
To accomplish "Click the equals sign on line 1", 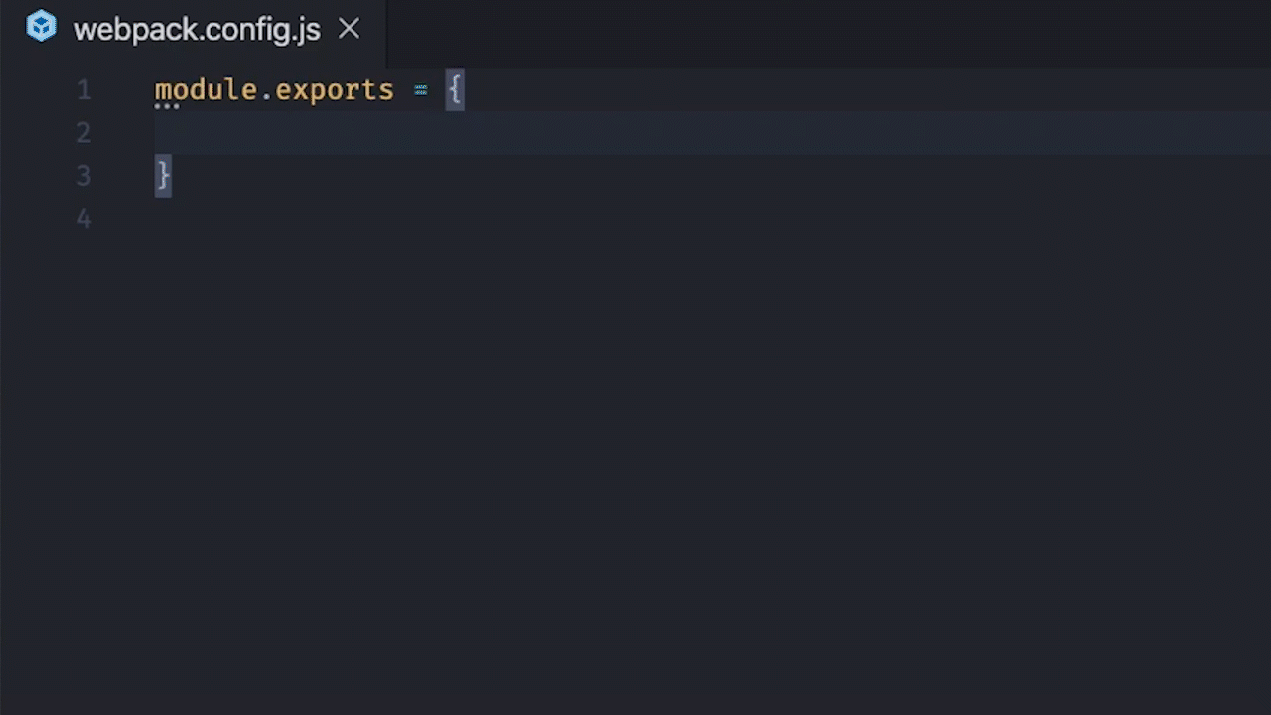I will coord(421,90).
